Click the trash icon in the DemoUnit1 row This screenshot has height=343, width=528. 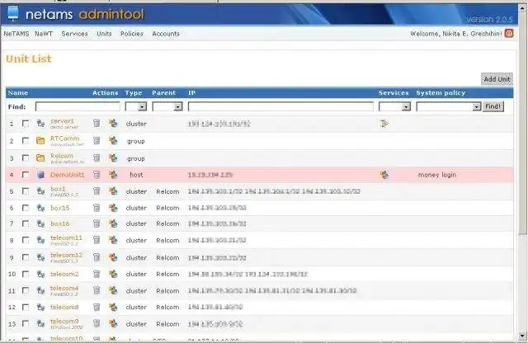[97, 174]
